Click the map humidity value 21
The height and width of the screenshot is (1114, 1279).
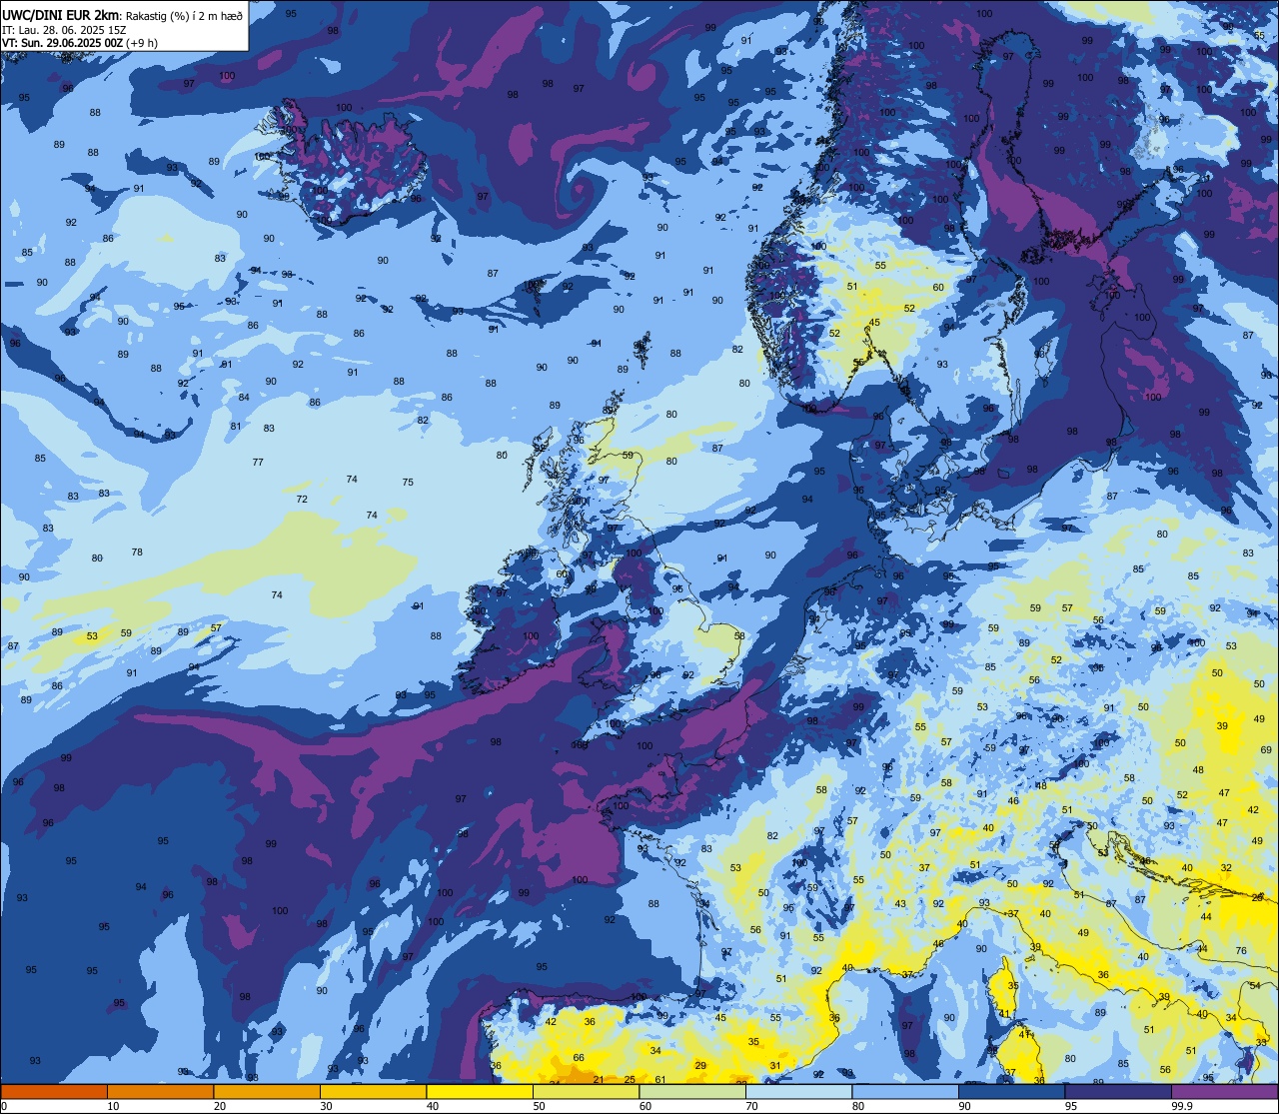click(598, 1079)
